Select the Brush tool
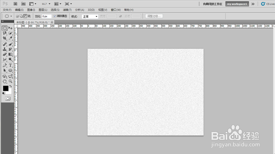Viewport: 275px width, 154px height. coord(10,44)
